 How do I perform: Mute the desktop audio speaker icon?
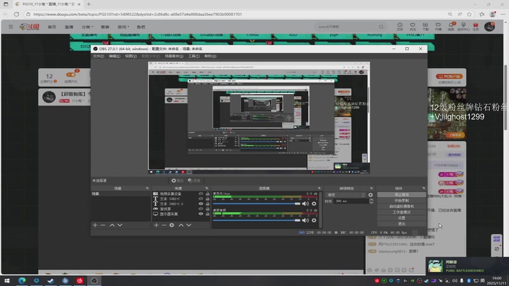pyautogui.click(x=305, y=220)
